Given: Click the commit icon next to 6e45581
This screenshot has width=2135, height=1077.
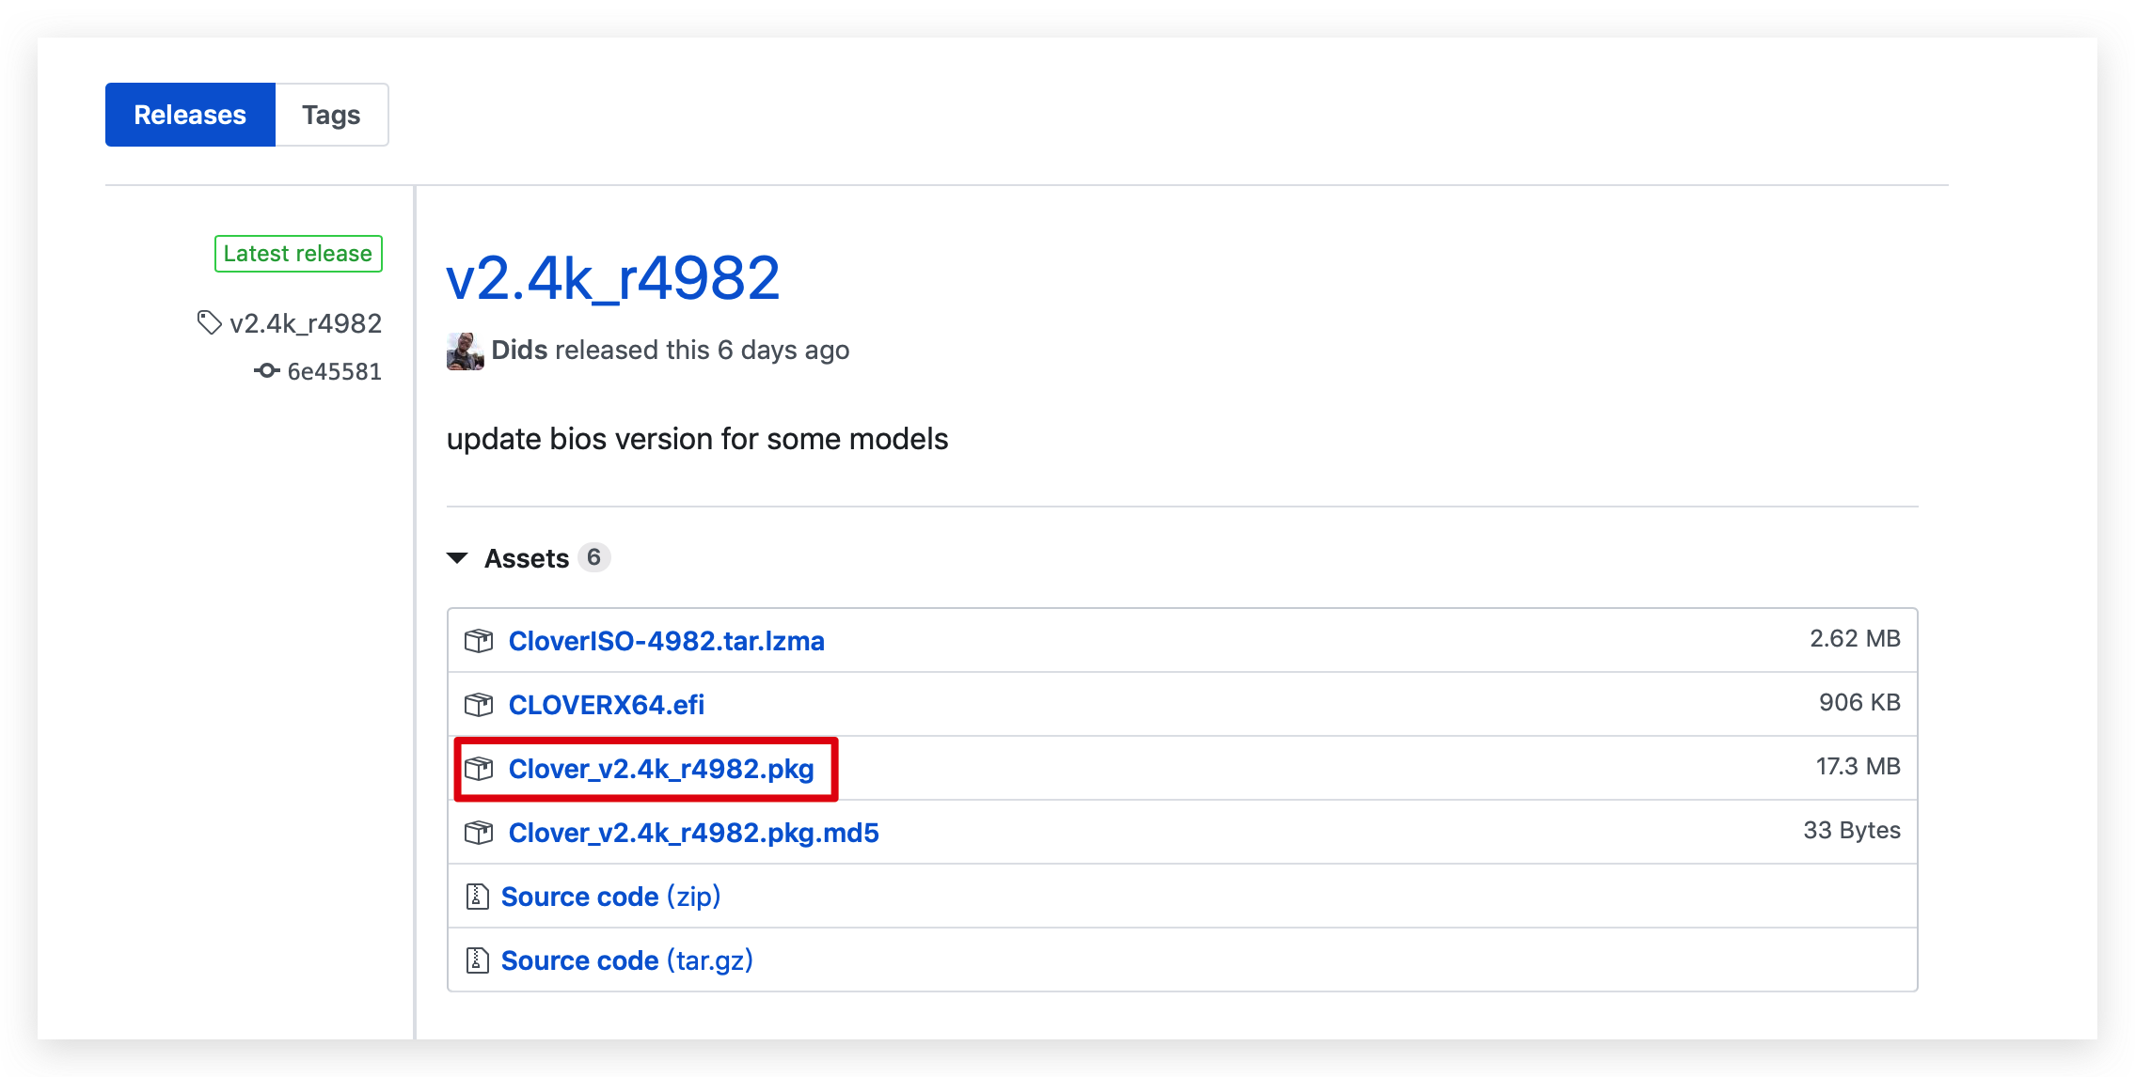Looking at the screenshot, I should point(267,371).
